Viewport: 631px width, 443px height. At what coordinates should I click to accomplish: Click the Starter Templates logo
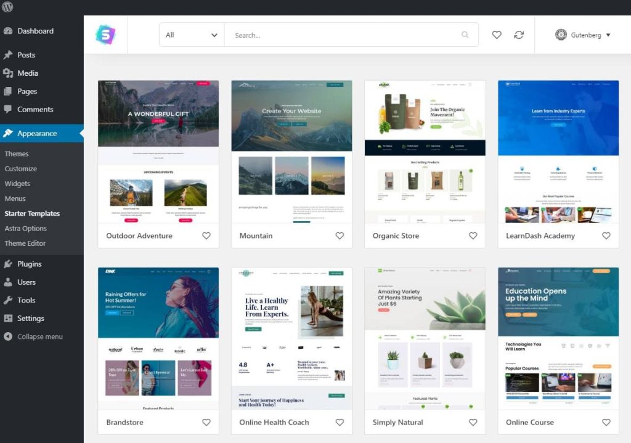click(105, 34)
